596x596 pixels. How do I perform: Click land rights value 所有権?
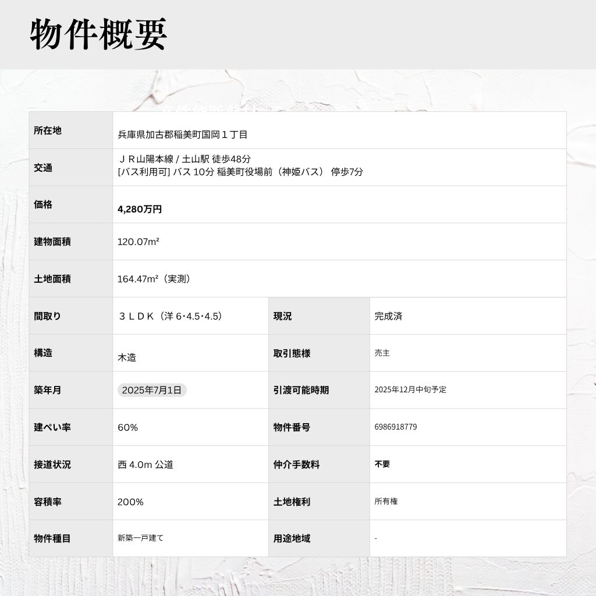pyautogui.click(x=386, y=501)
